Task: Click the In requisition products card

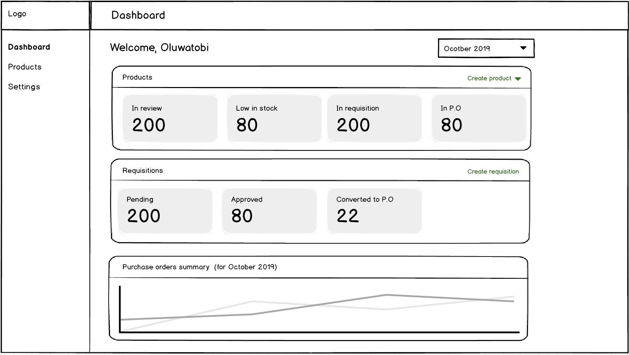Action: coord(374,118)
